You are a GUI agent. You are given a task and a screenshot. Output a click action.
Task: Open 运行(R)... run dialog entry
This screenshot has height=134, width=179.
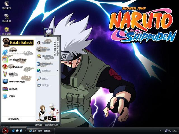(x=44, y=85)
